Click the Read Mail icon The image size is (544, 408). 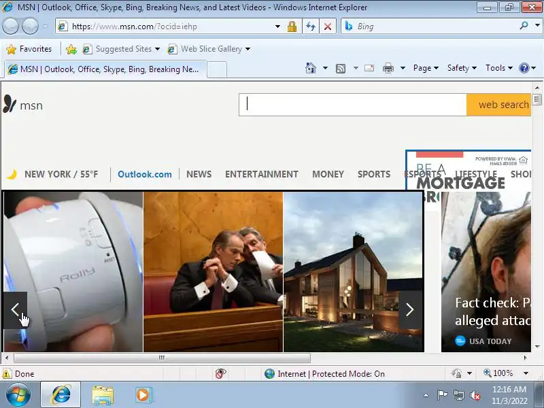tap(369, 68)
